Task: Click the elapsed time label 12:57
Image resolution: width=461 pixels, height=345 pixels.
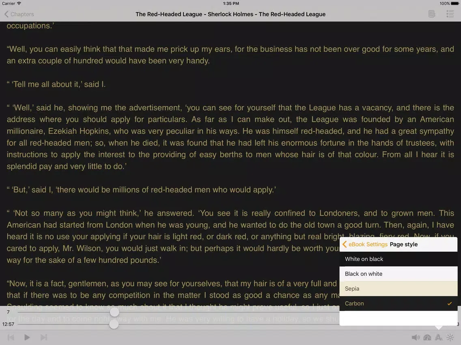Action: tap(8, 324)
